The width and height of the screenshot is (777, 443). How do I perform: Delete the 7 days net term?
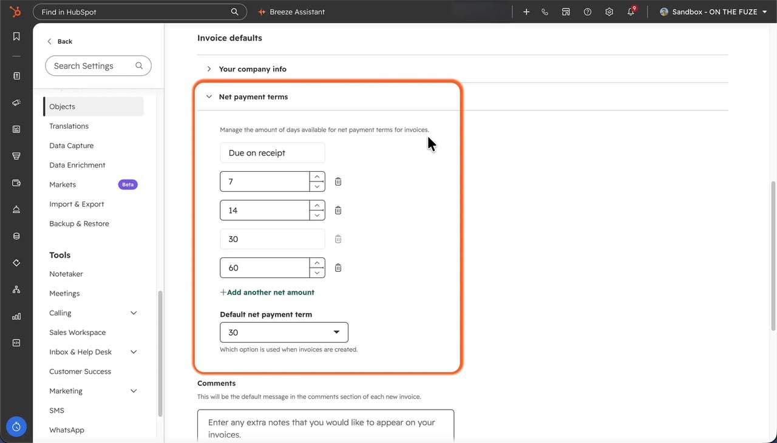pyautogui.click(x=338, y=181)
